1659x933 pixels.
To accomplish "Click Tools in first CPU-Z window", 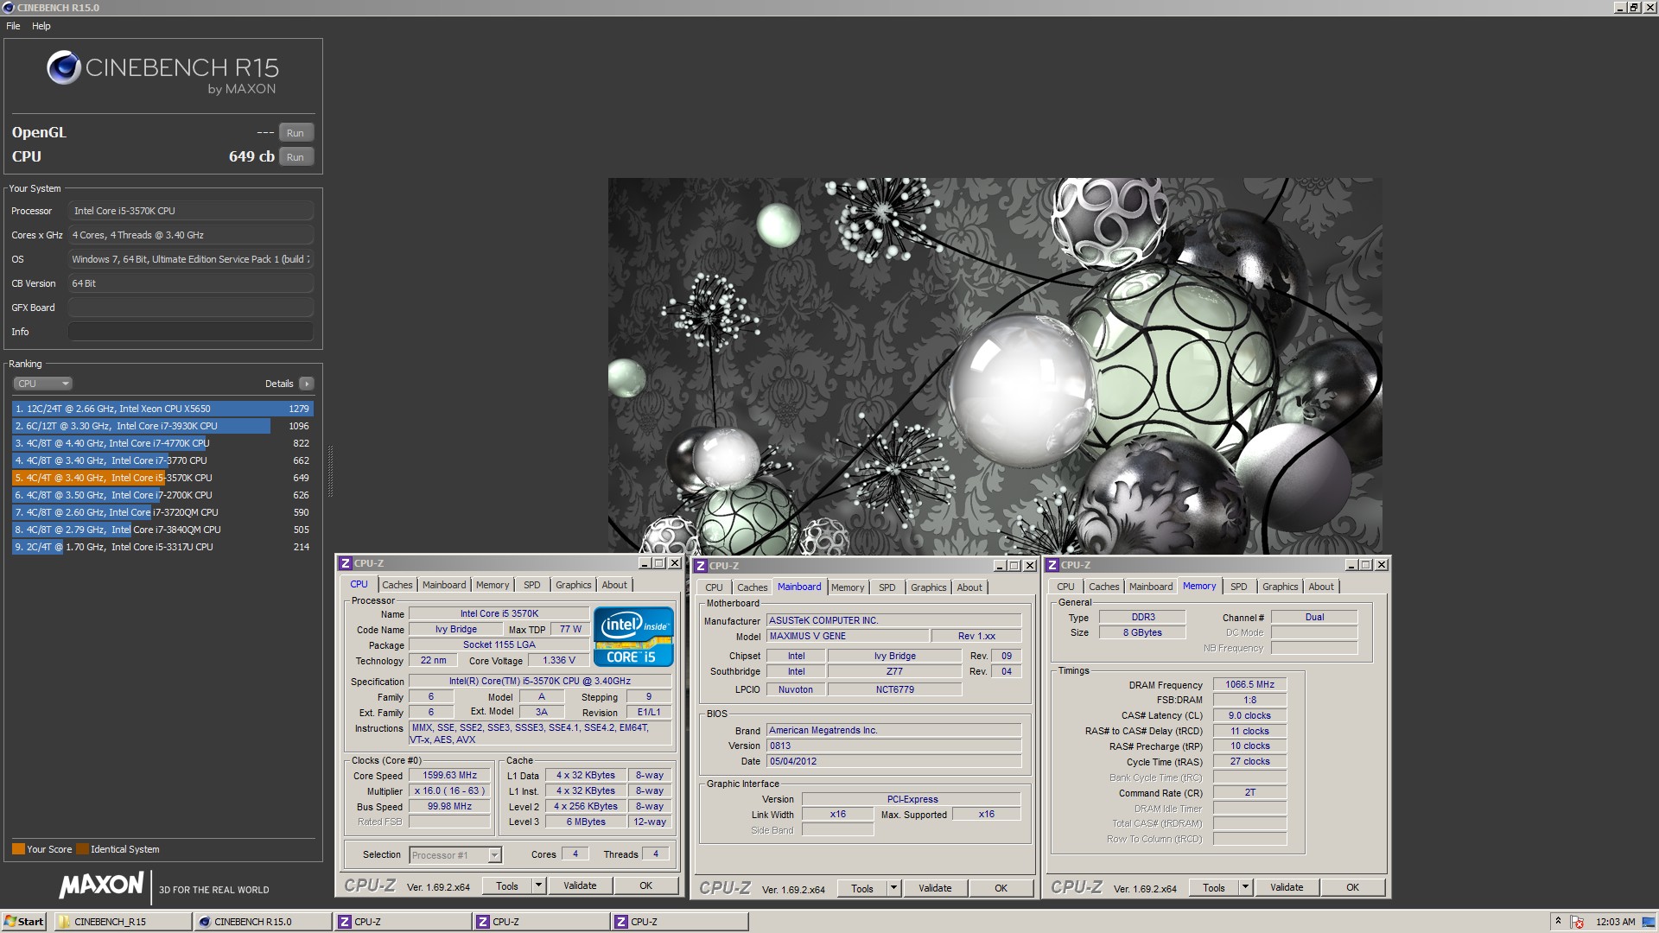I will pos(507,886).
